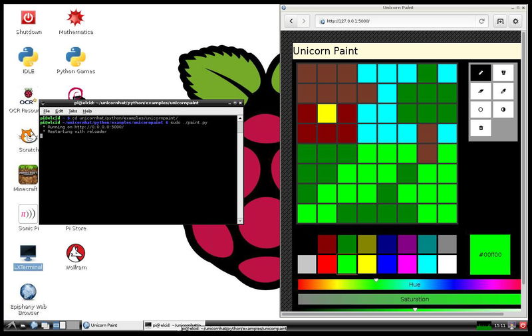Click the trash can clear icon
This screenshot has height=336, width=532.
click(x=481, y=127)
